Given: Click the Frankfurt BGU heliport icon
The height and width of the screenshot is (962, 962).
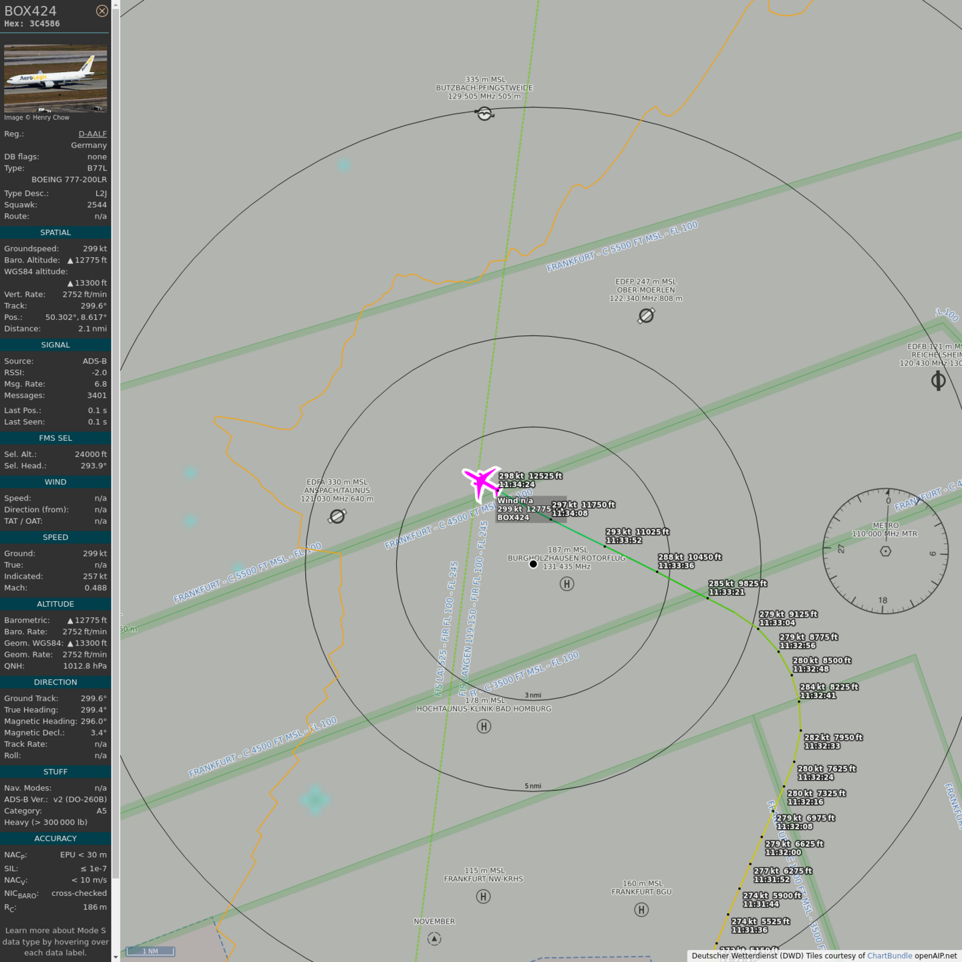Looking at the screenshot, I should 641,909.
